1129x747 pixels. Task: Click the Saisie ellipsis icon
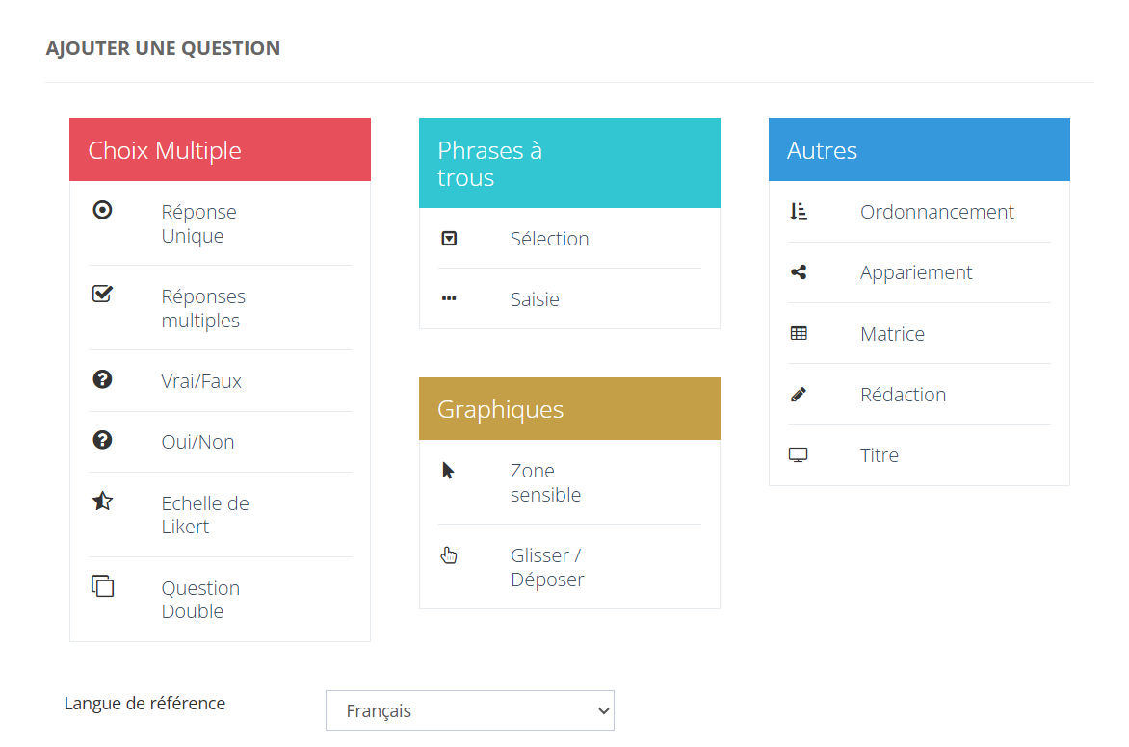point(449,299)
